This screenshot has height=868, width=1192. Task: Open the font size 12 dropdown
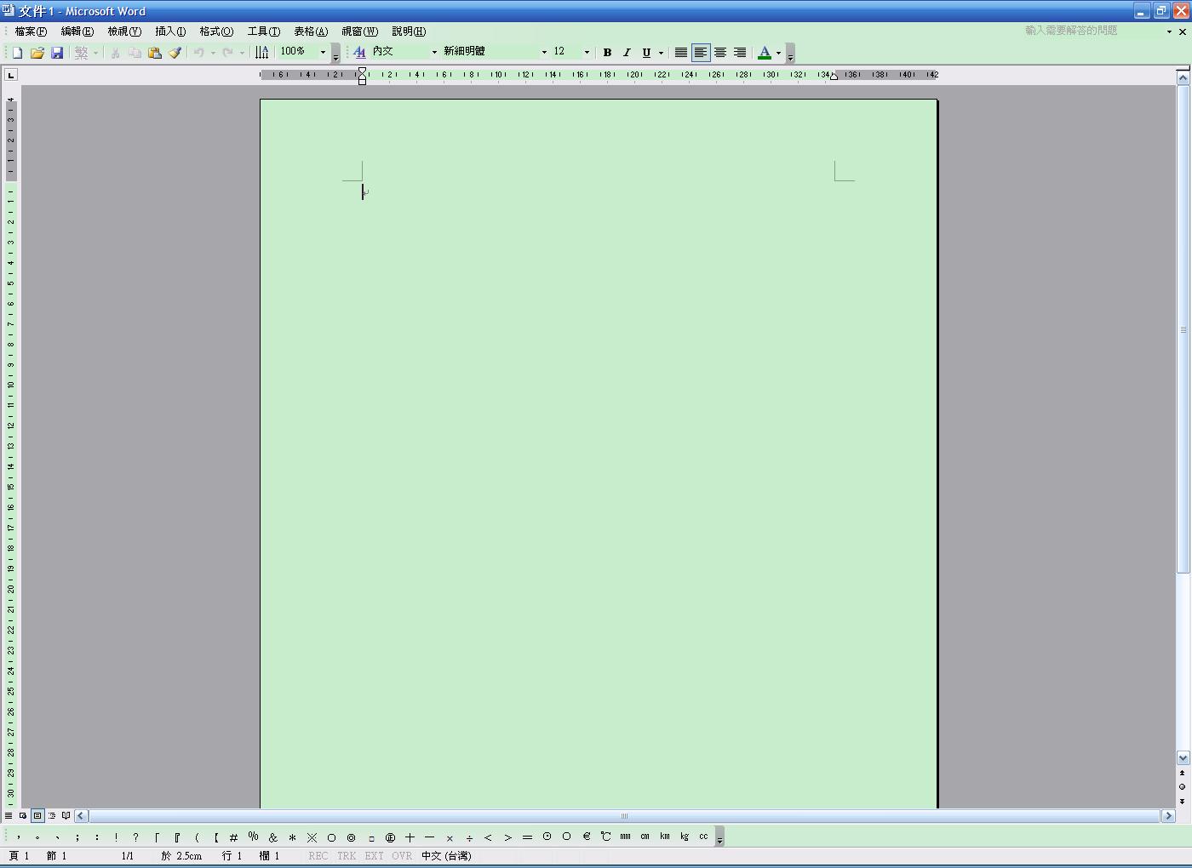pos(587,53)
